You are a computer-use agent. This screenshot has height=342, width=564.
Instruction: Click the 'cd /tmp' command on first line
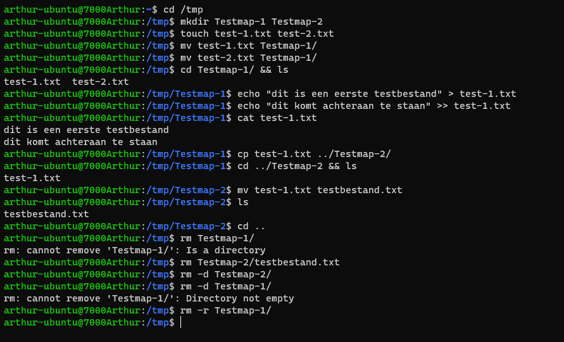[x=183, y=9]
